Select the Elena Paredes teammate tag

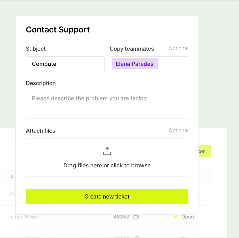point(135,64)
